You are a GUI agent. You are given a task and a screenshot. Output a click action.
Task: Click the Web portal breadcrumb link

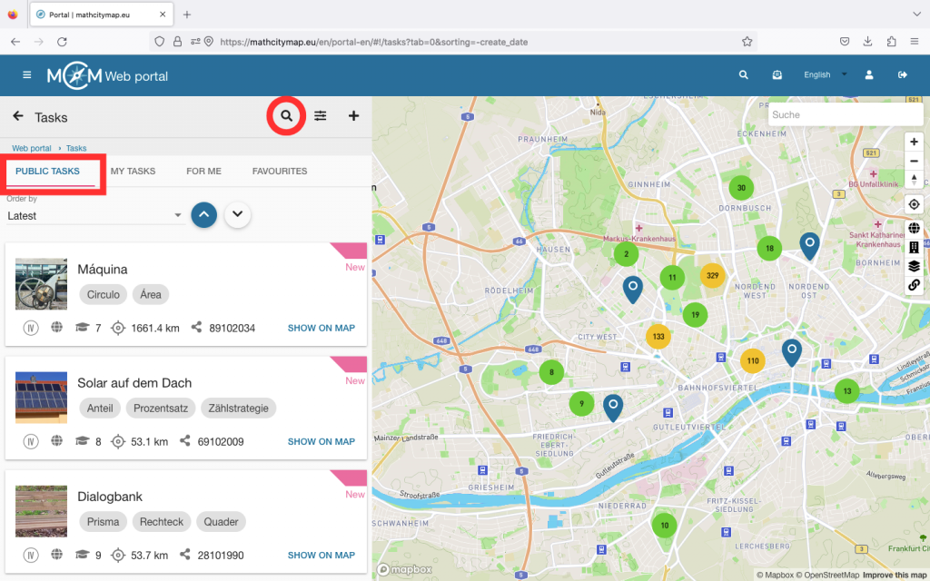(32, 148)
